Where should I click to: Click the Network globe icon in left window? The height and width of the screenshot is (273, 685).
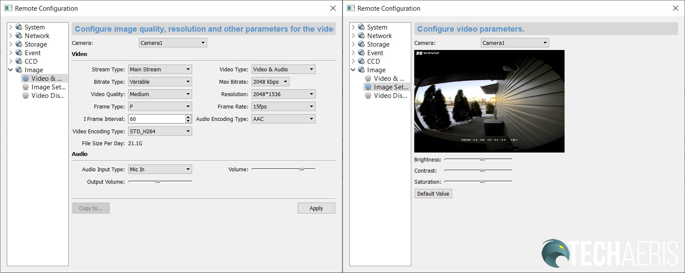coord(19,35)
